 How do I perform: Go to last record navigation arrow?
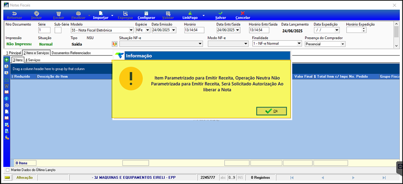[x=384, y=178]
